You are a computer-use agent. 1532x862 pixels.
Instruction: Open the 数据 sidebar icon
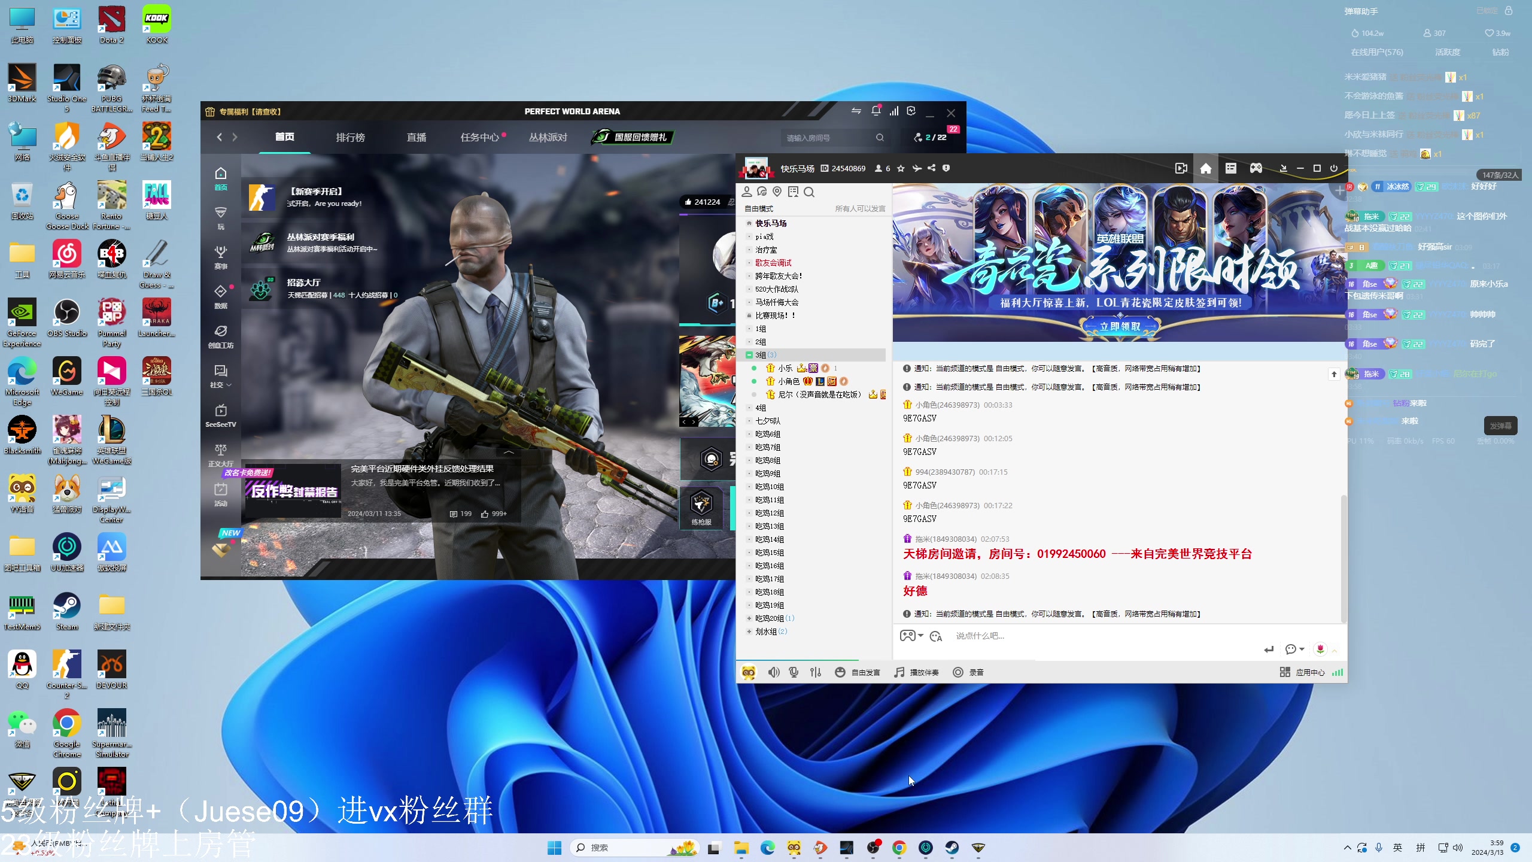pyautogui.click(x=221, y=296)
